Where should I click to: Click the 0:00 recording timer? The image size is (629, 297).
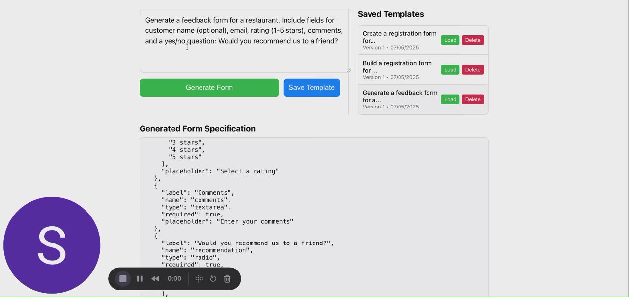(174, 279)
